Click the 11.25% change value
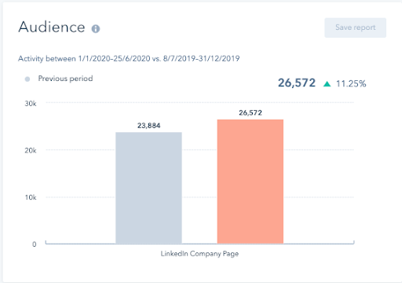402x283 pixels. 351,84
